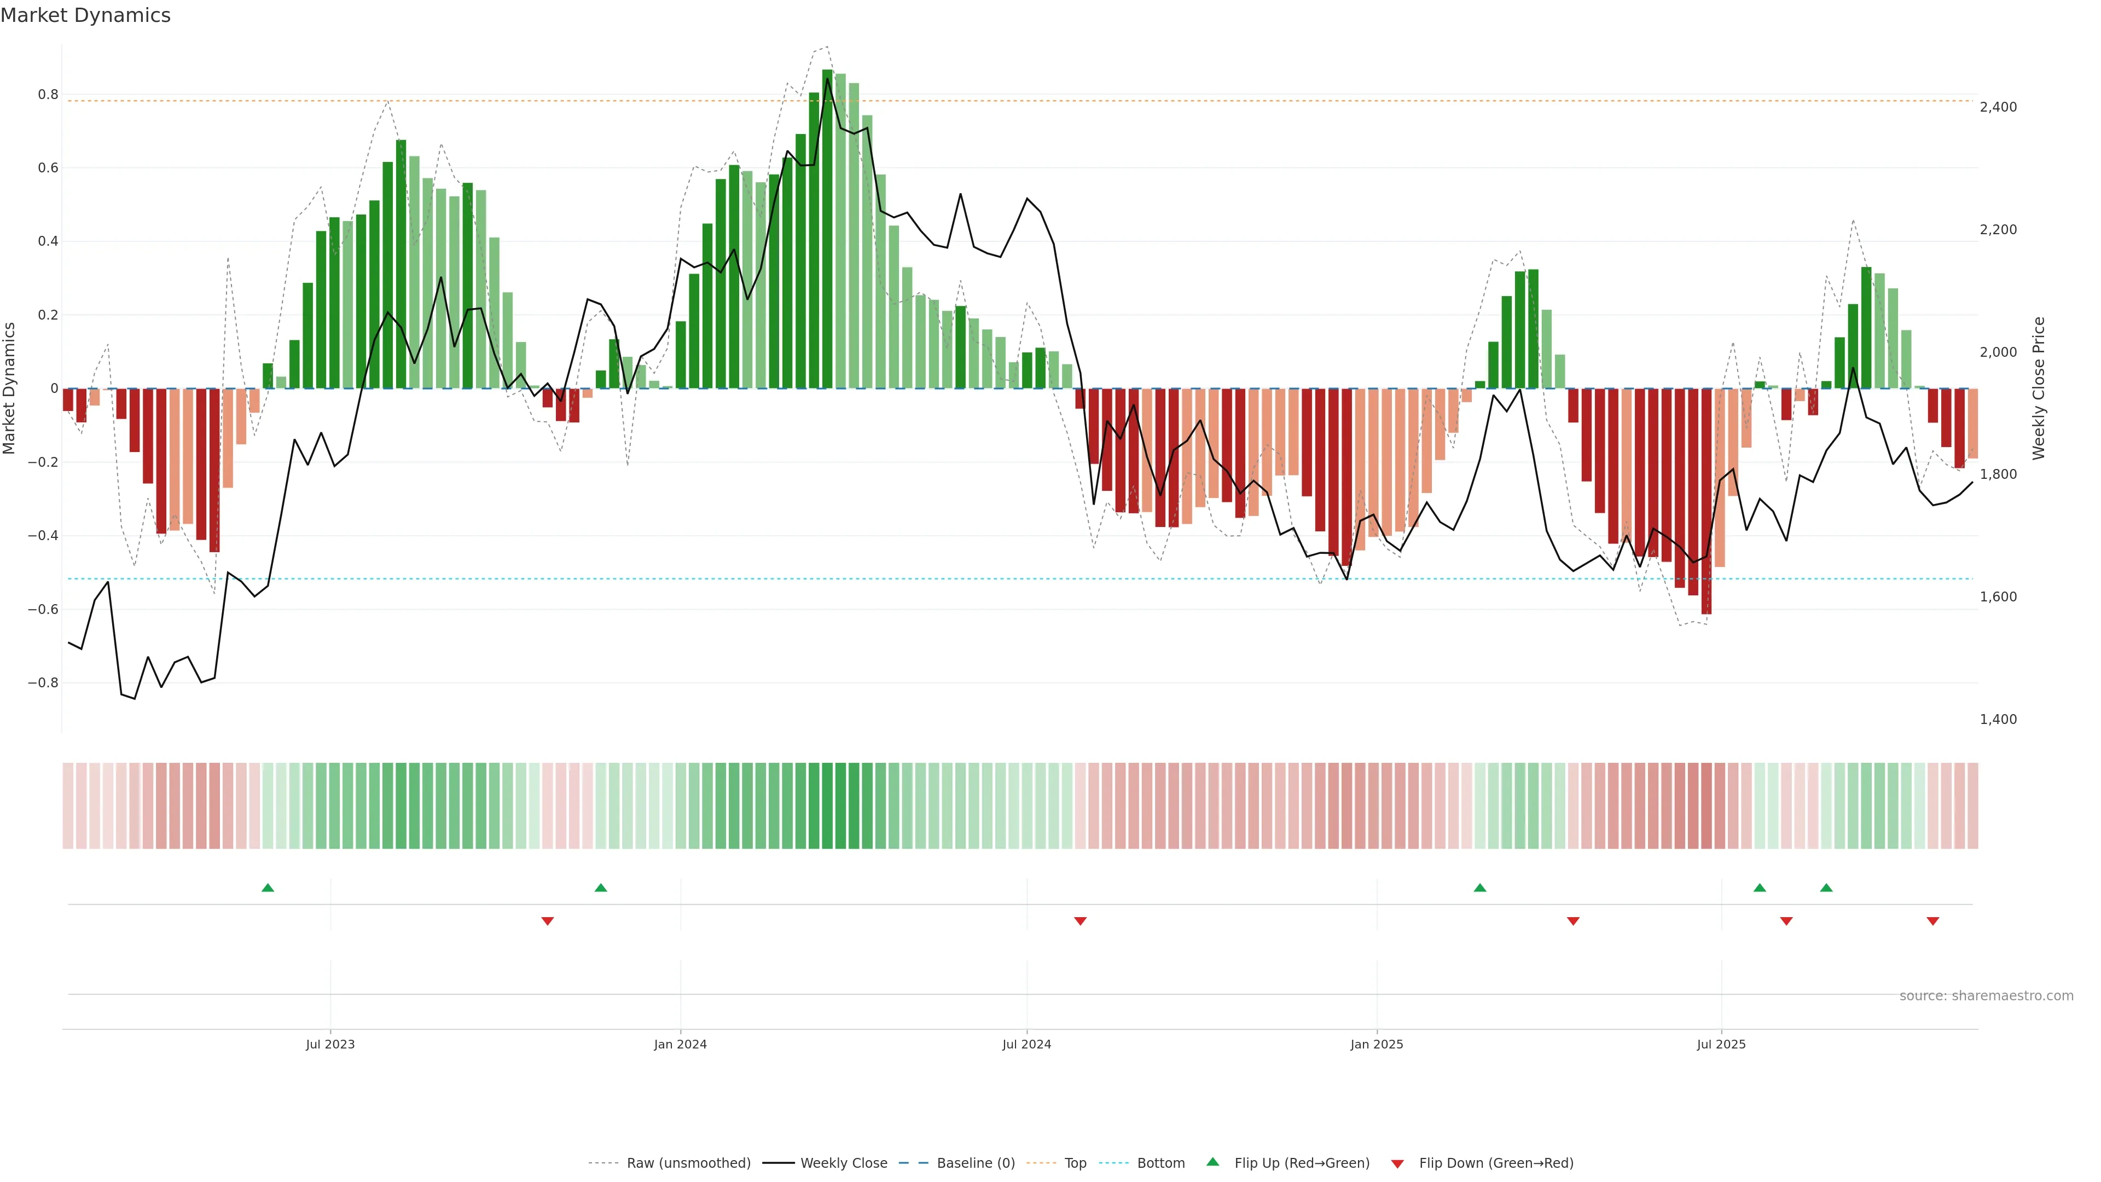This screenshot has width=2101, height=1182.
Task: Click the Market Dynamics chart title
Action: pyautogui.click(x=86, y=15)
